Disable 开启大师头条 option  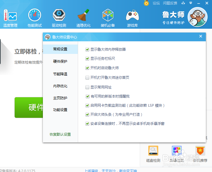[x=87, y=115]
